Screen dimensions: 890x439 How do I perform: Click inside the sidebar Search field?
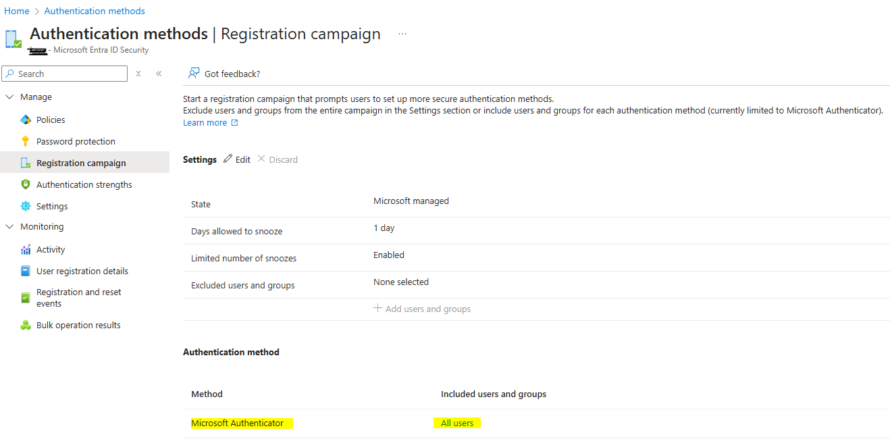click(64, 73)
